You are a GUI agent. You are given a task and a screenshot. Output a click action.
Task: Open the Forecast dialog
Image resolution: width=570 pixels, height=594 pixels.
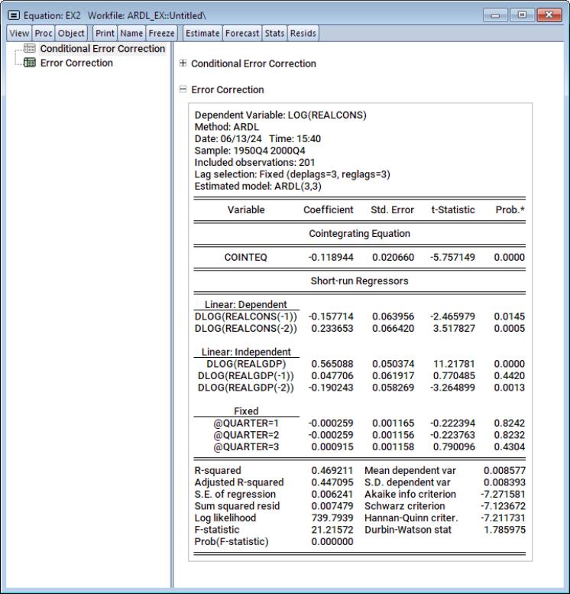(x=242, y=33)
